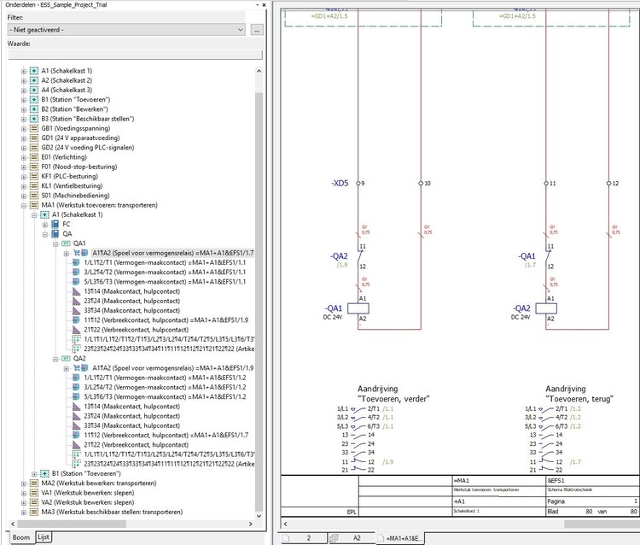640x545 pixels.
Task: Click into the Waarde input field
Action: pos(135,54)
